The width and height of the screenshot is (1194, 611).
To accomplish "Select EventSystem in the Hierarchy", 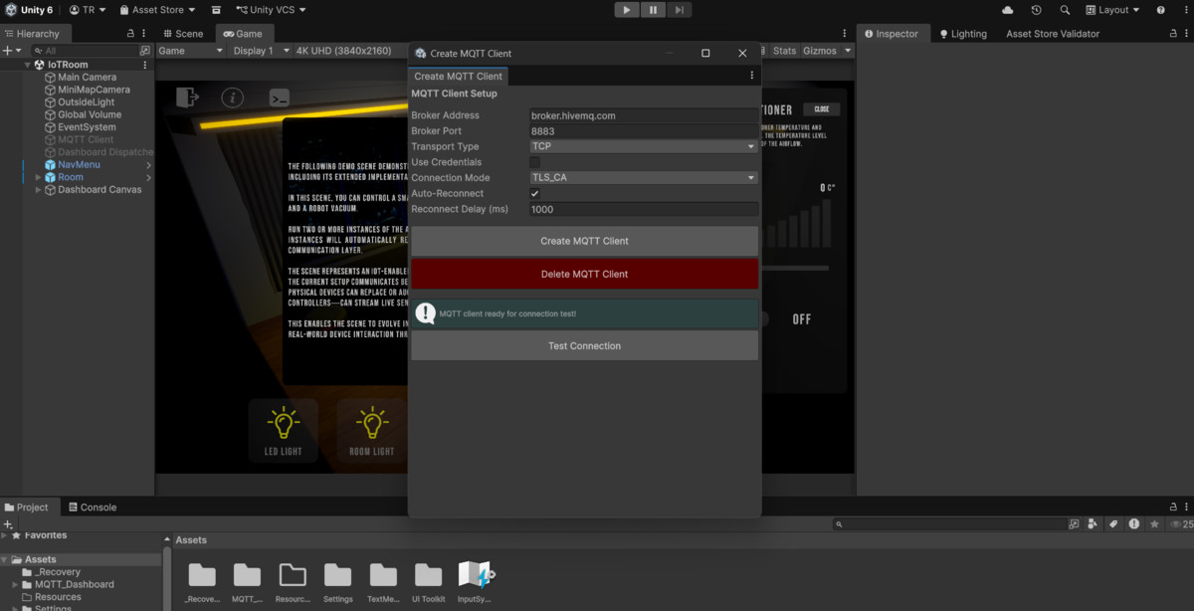I will (x=87, y=127).
